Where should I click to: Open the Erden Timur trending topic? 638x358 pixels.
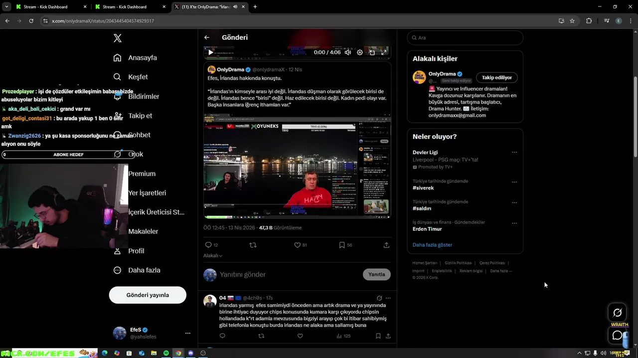(427, 229)
